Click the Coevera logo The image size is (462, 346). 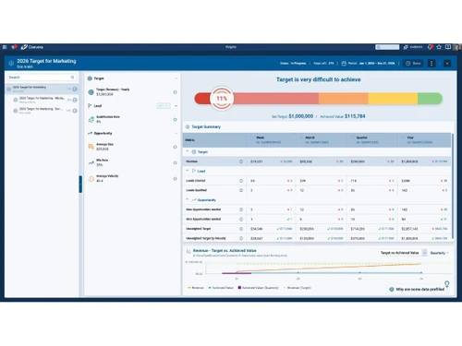click(x=32, y=47)
